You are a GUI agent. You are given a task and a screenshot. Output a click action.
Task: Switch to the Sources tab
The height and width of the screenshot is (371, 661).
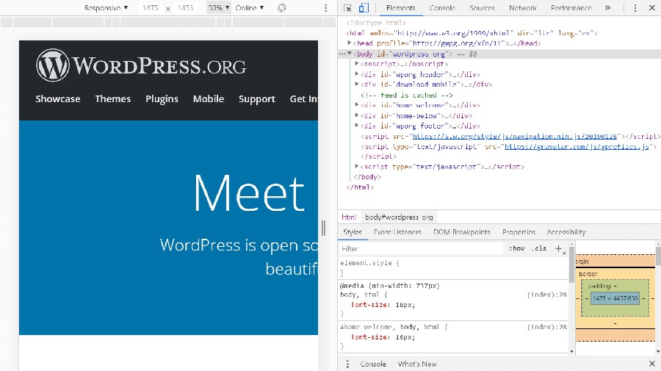[482, 7]
